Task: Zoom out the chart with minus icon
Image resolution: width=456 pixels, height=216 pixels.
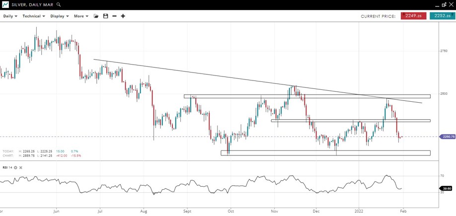Action: pos(114,16)
